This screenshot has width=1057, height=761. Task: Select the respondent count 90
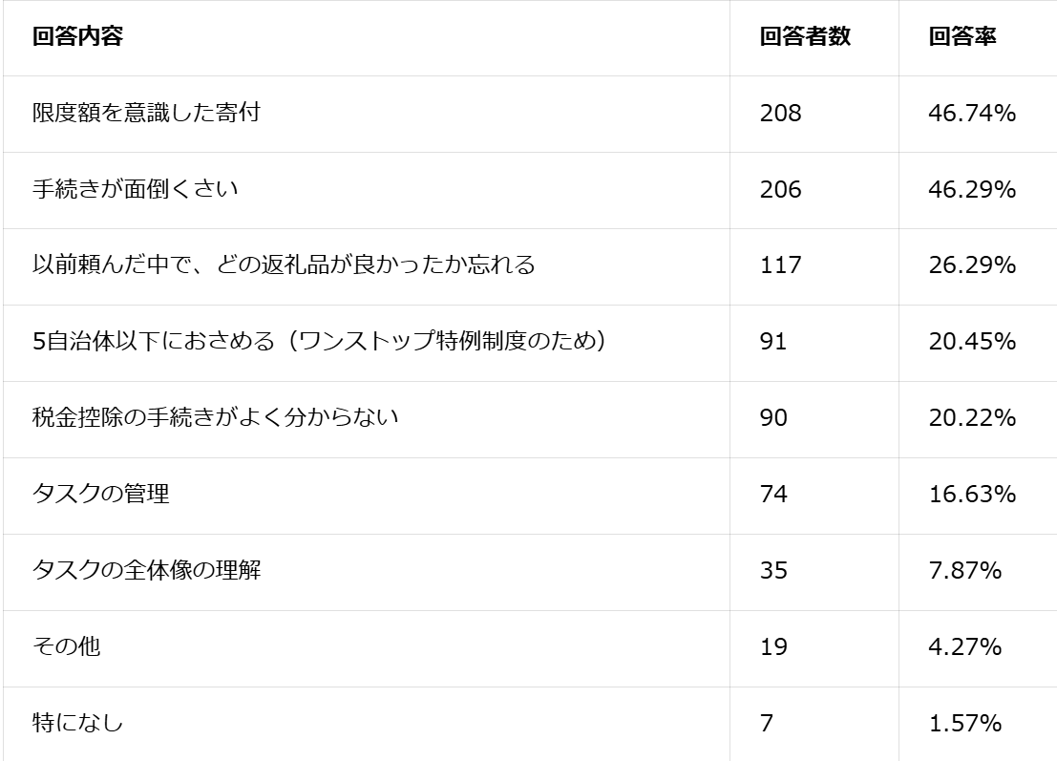click(x=773, y=418)
